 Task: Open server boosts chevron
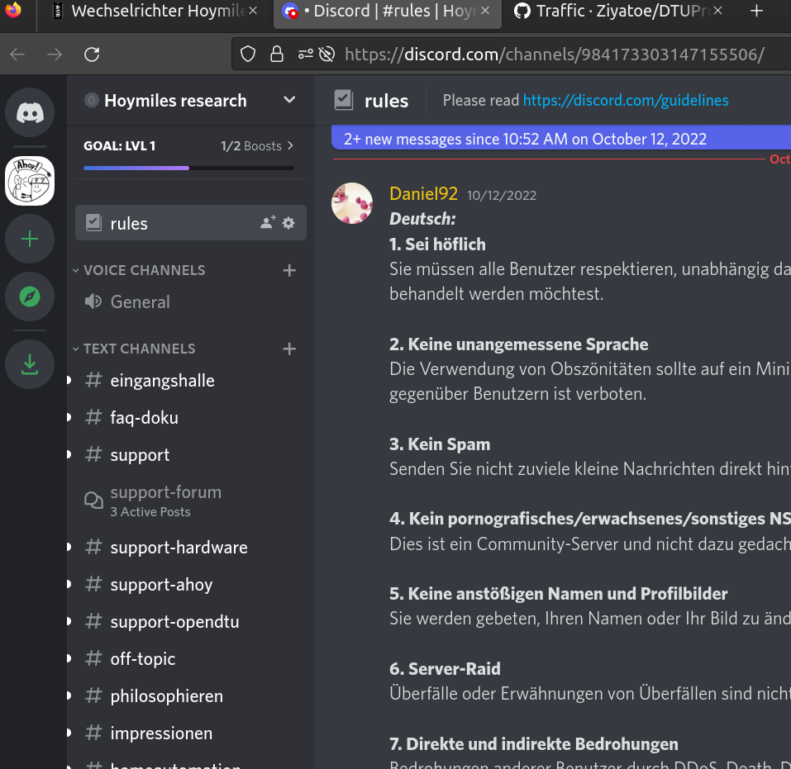tap(291, 145)
